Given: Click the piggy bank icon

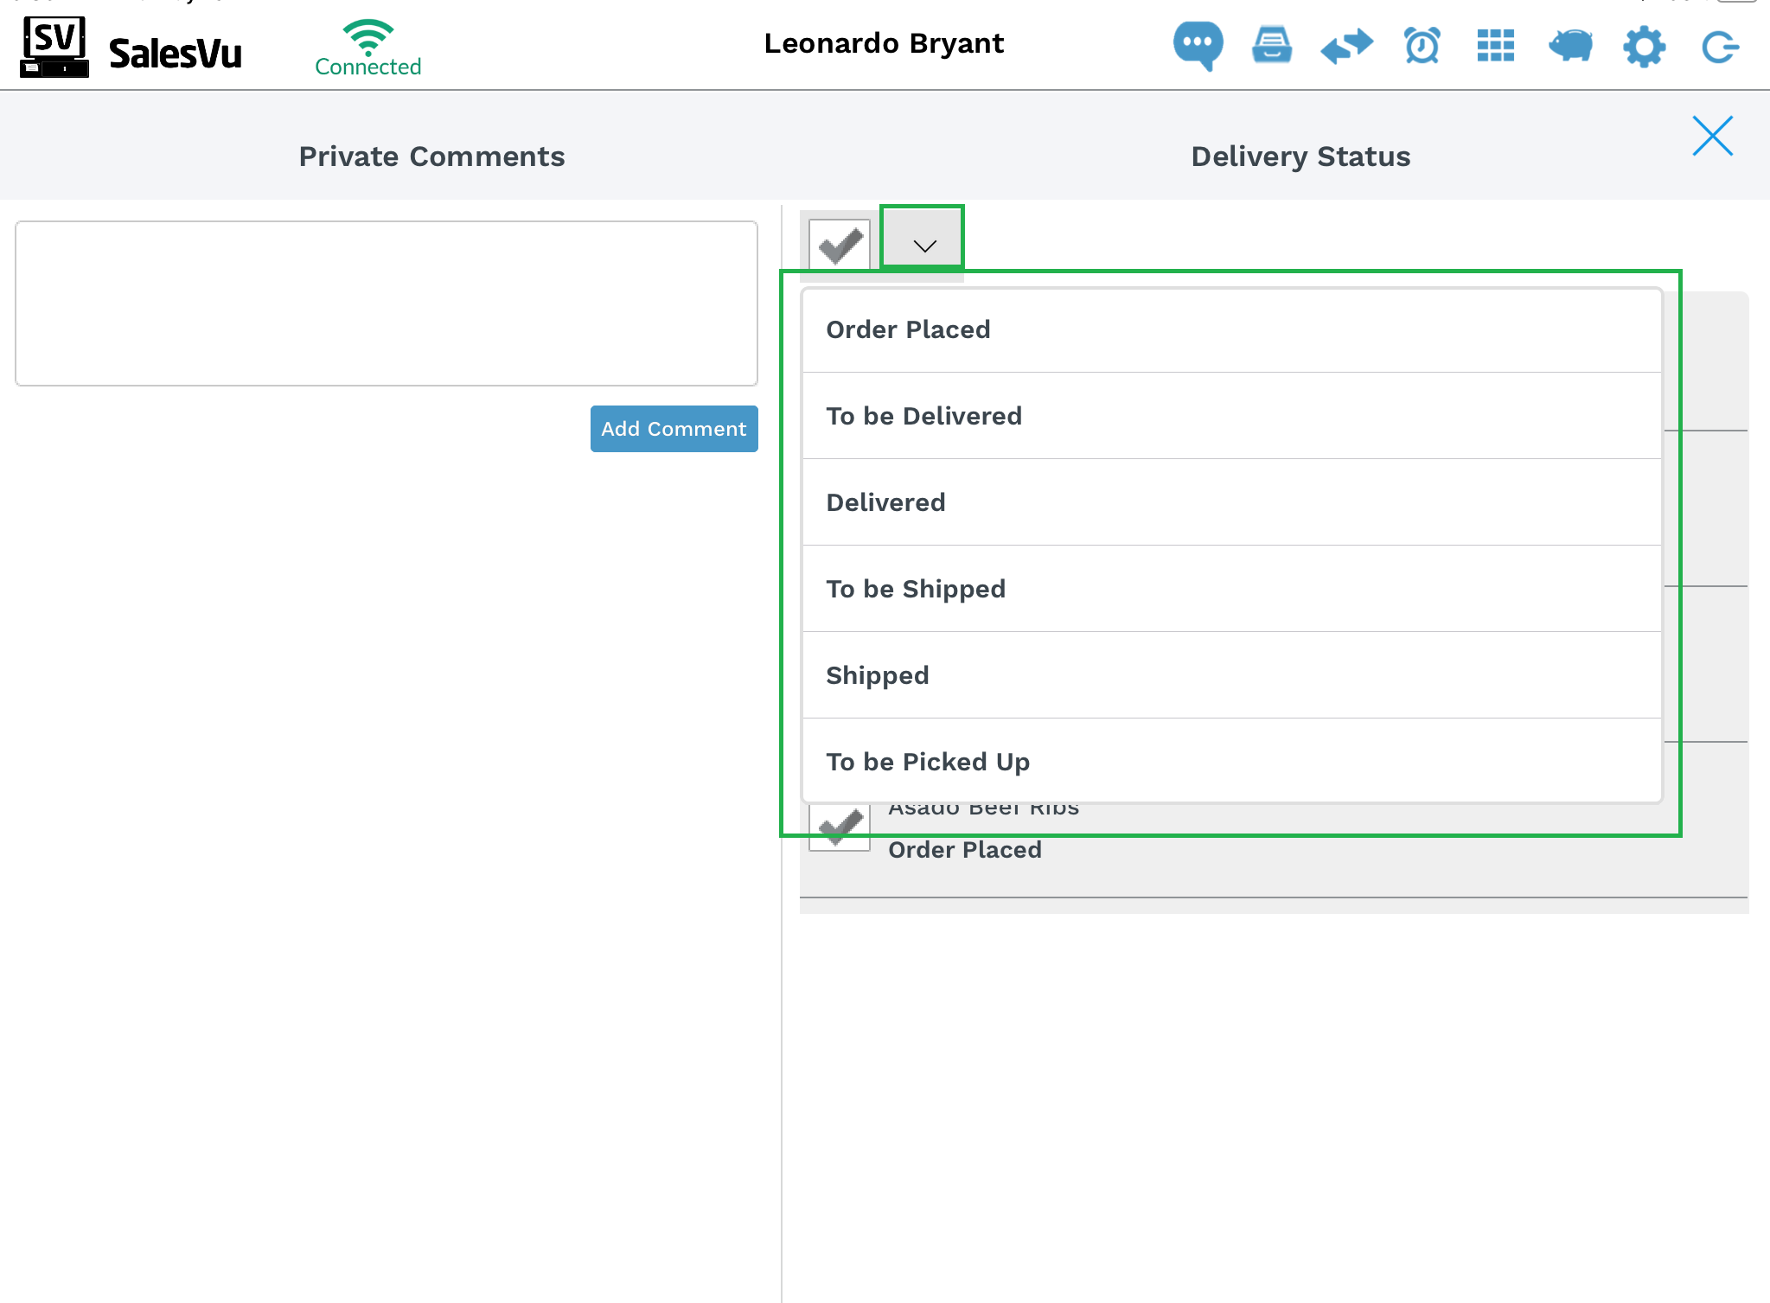Looking at the screenshot, I should (1570, 45).
